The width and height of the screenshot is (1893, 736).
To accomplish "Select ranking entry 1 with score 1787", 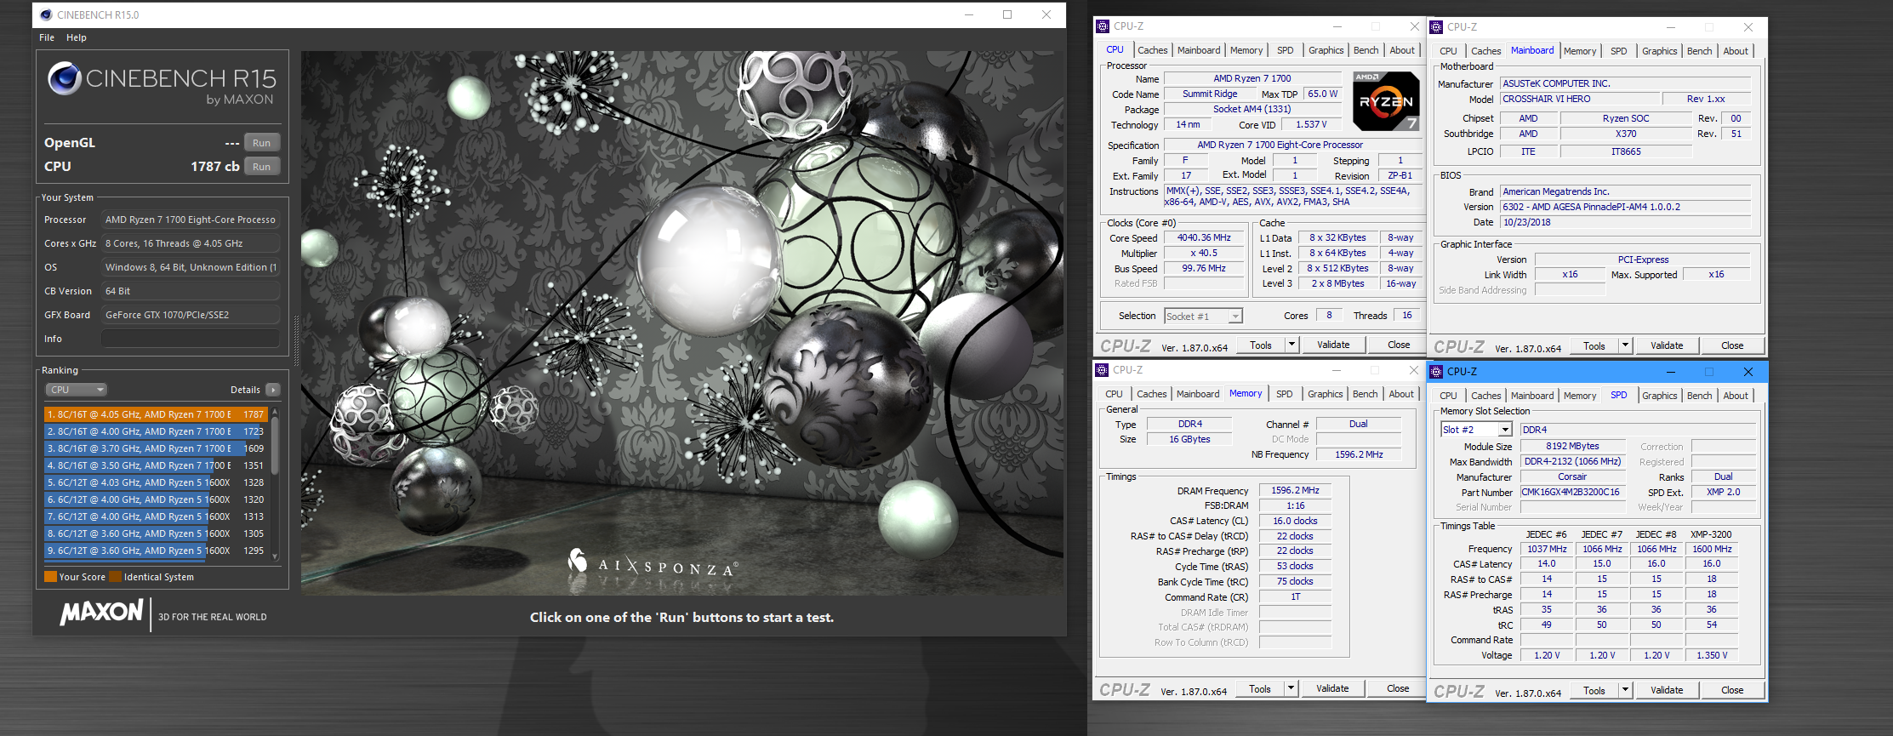I will coord(156,414).
